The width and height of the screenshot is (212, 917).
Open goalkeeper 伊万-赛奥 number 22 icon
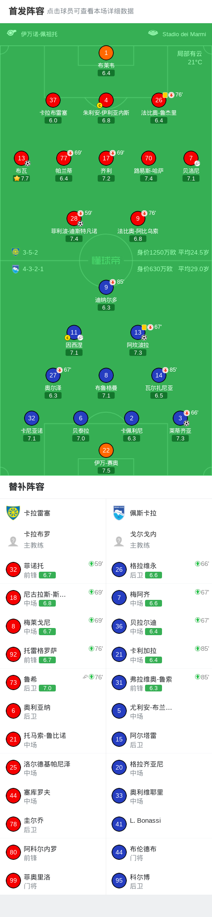click(106, 450)
